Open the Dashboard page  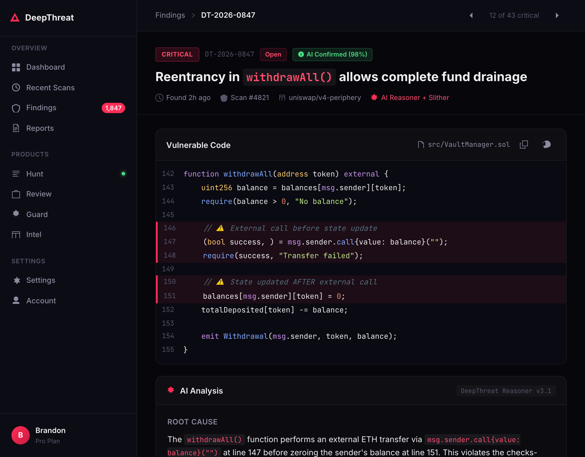(45, 67)
